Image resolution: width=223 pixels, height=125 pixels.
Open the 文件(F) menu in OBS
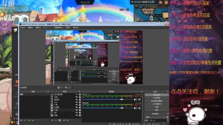tap(23, 27)
